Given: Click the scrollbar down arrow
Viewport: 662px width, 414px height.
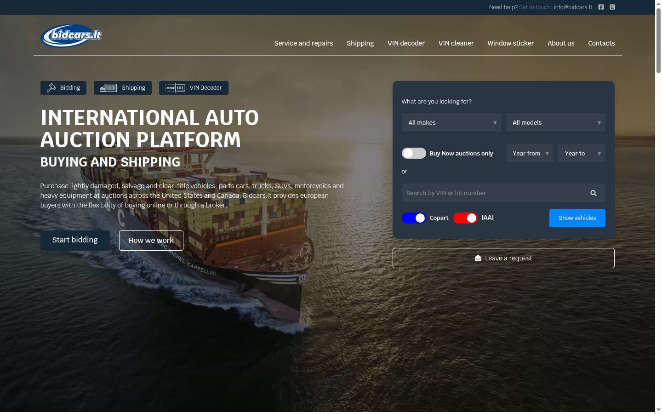Looking at the screenshot, I should tap(658, 409).
